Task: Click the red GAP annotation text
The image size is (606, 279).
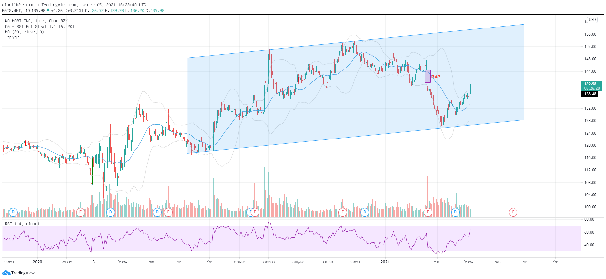Action: click(436, 77)
